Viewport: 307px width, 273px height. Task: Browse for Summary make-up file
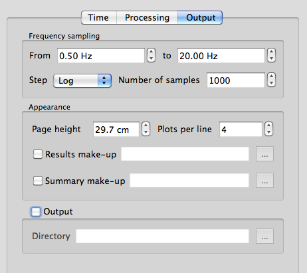pyautogui.click(x=264, y=181)
